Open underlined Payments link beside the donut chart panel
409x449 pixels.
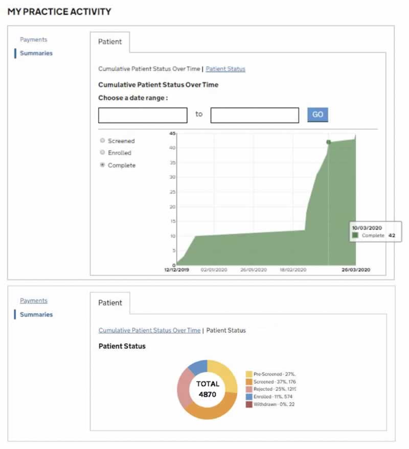(33, 301)
